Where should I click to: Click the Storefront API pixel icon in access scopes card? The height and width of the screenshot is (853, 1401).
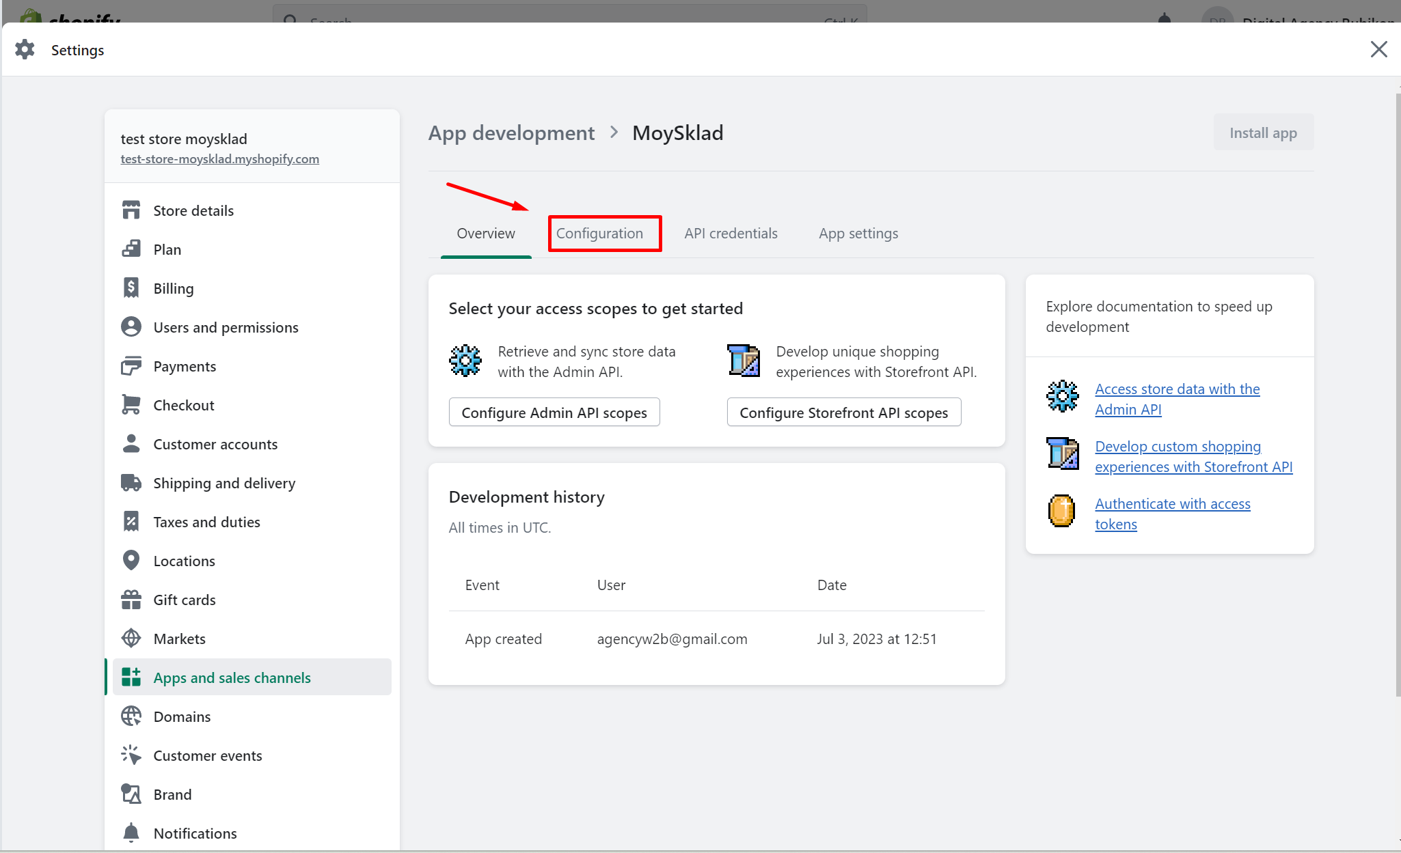(744, 361)
